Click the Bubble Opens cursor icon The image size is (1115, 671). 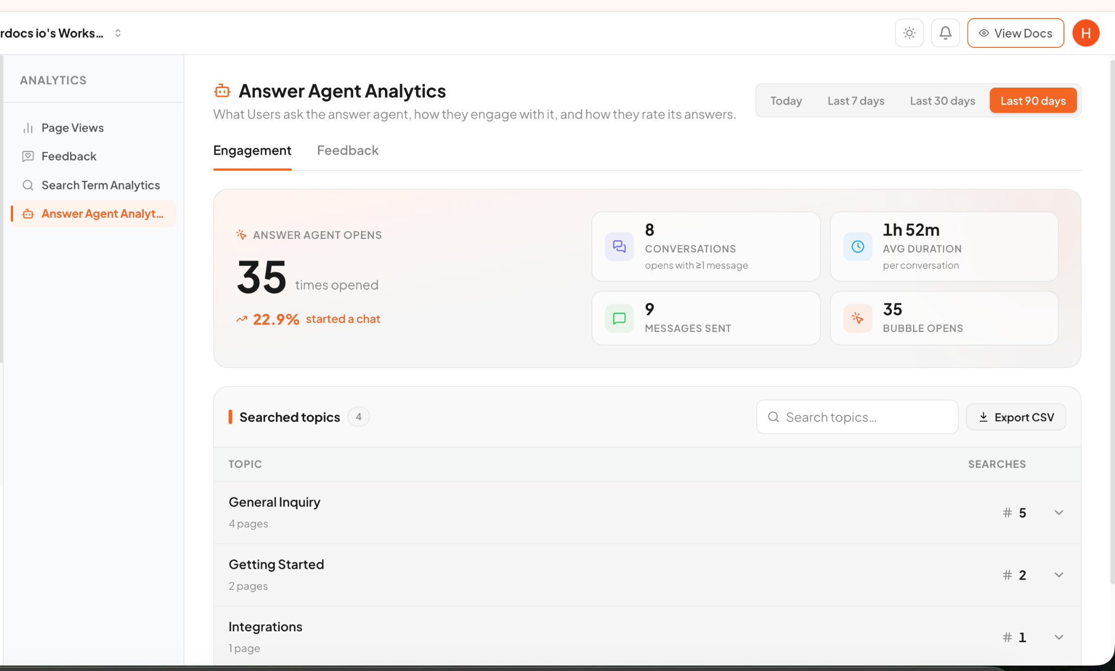(857, 318)
